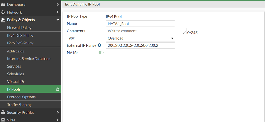Click the info icon beside External IP Range
Image resolution: width=265 pixels, height=122 pixels.
[x=99, y=45]
